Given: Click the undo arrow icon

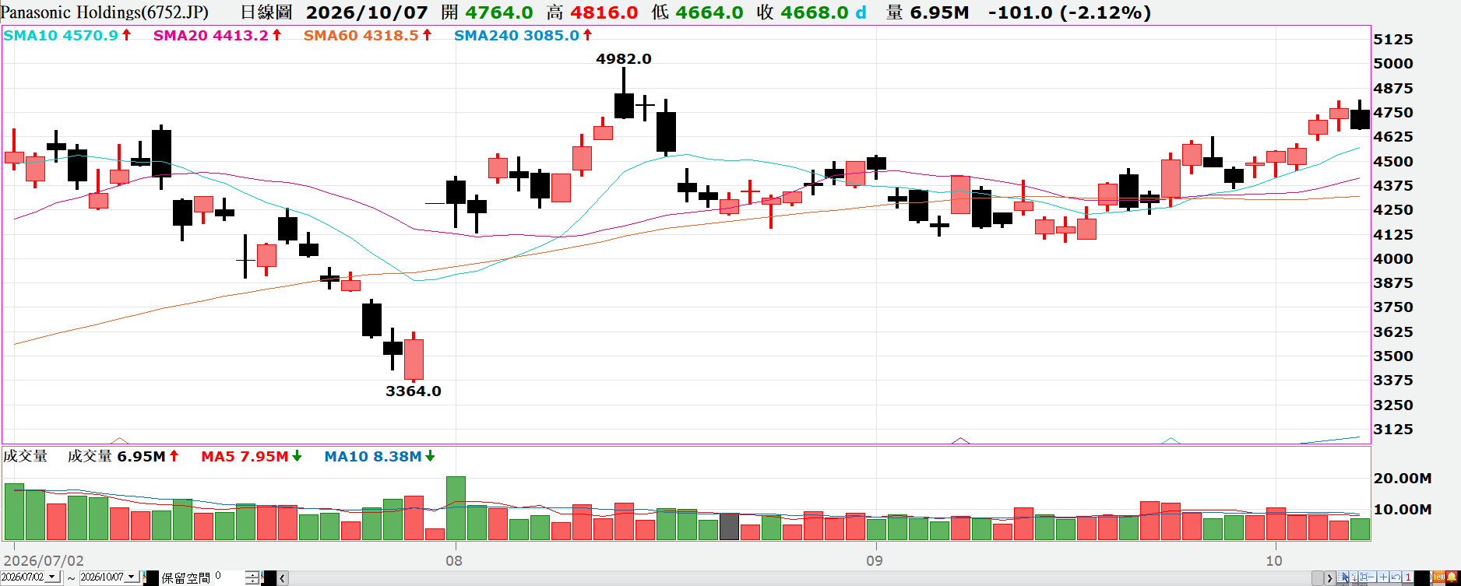Looking at the screenshot, I should [x=1396, y=577].
